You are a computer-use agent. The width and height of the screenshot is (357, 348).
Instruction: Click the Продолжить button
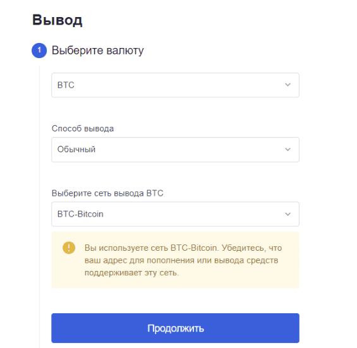[175, 328]
